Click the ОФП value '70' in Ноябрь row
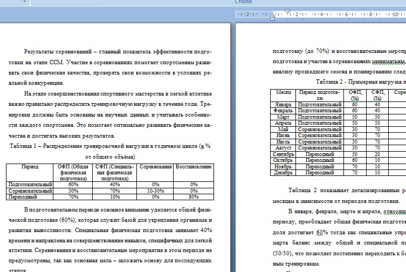406x272 pixels. point(355,166)
